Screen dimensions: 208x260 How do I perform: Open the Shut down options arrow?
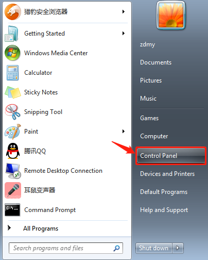pyautogui.click(x=178, y=248)
